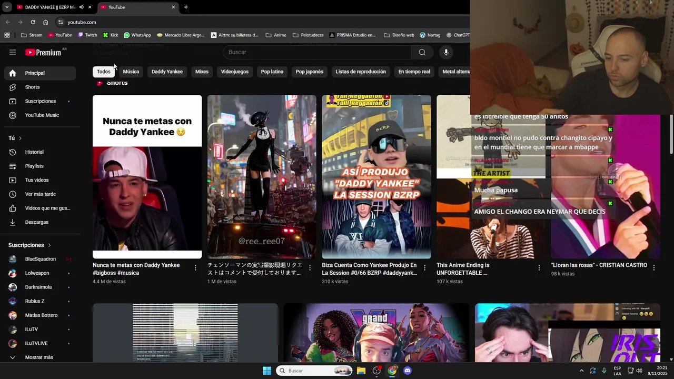Expand Mostrar más subscriptions list
674x379 pixels.
point(40,357)
